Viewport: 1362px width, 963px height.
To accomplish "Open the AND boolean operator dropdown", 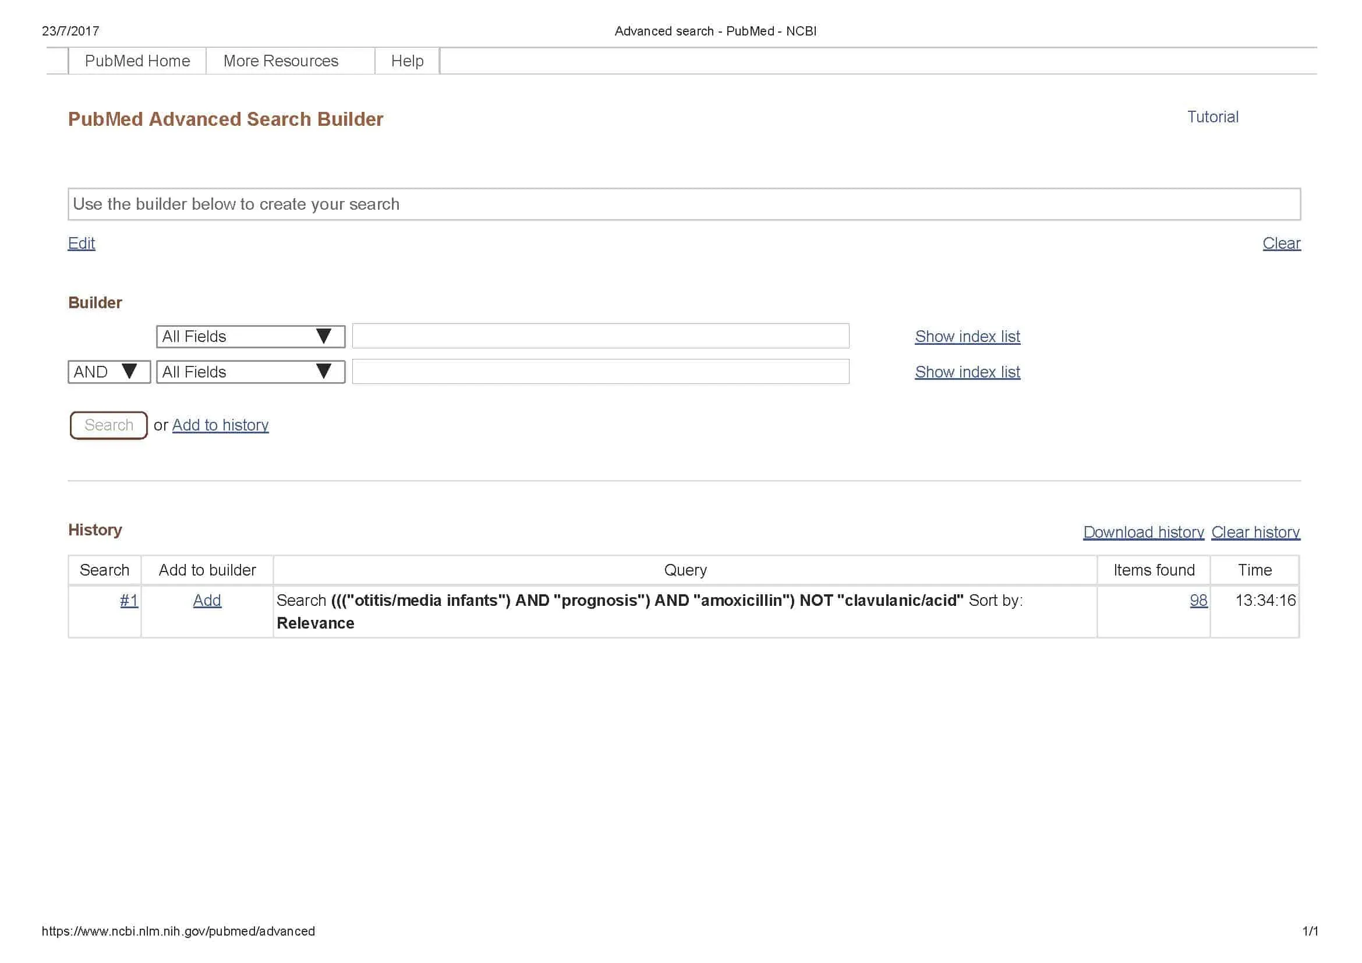I will [108, 372].
